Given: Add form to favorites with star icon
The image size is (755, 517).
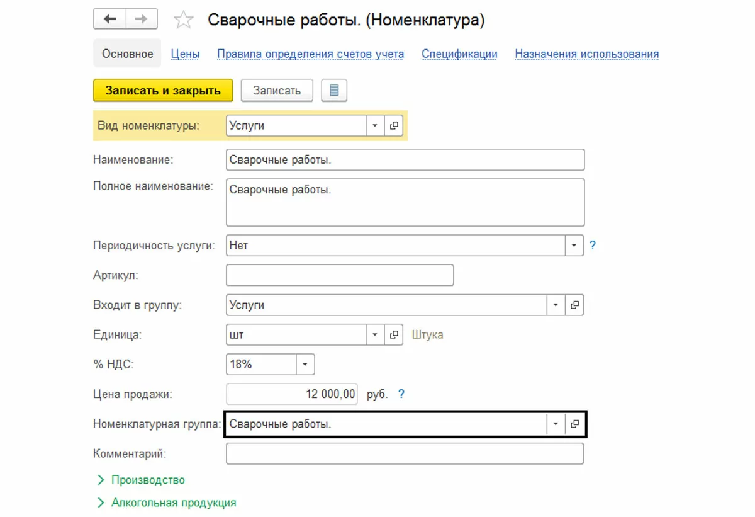Looking at the screenshot, I should pos(183,20).
